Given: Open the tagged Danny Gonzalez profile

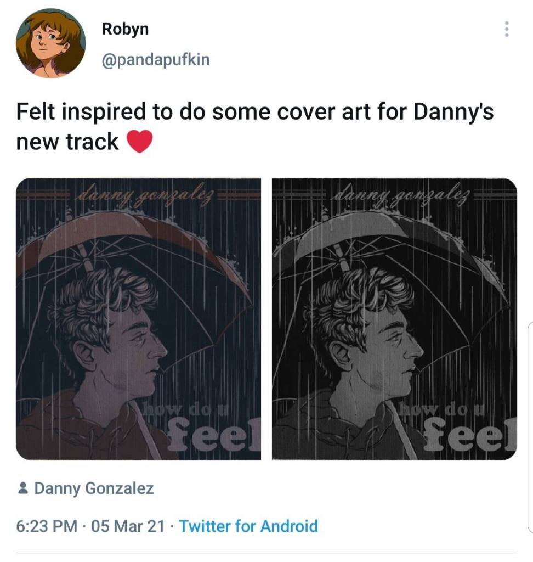Looking at the screenshot, I should point(94,488).
